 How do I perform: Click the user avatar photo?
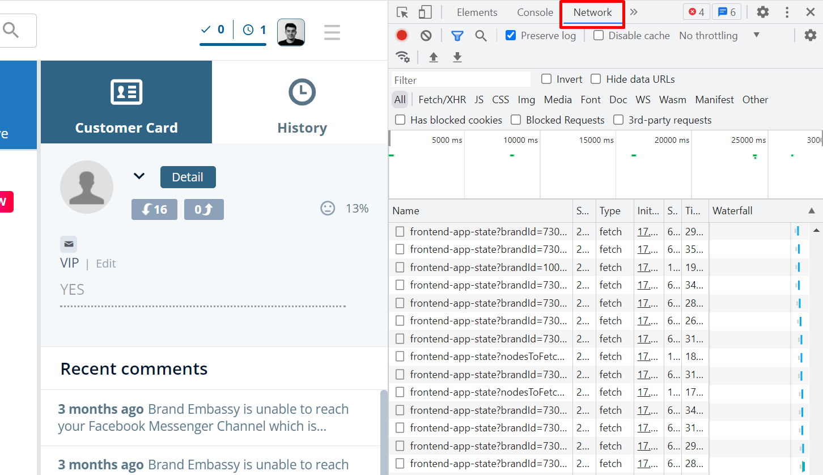point(291,32)
